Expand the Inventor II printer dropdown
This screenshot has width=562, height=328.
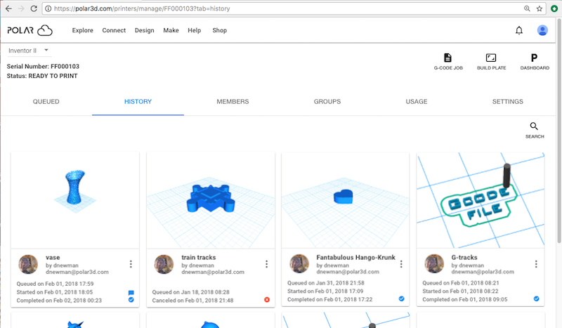[x=29, y=51]
